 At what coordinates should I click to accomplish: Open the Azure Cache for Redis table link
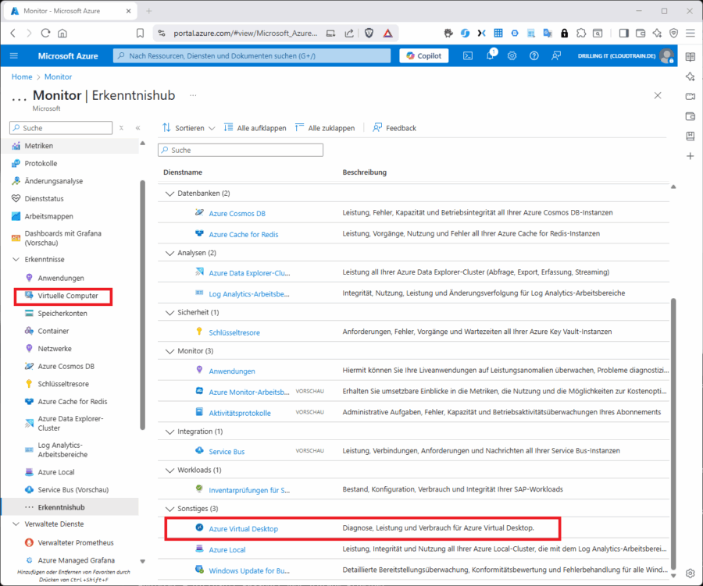[x=244, y=235]
